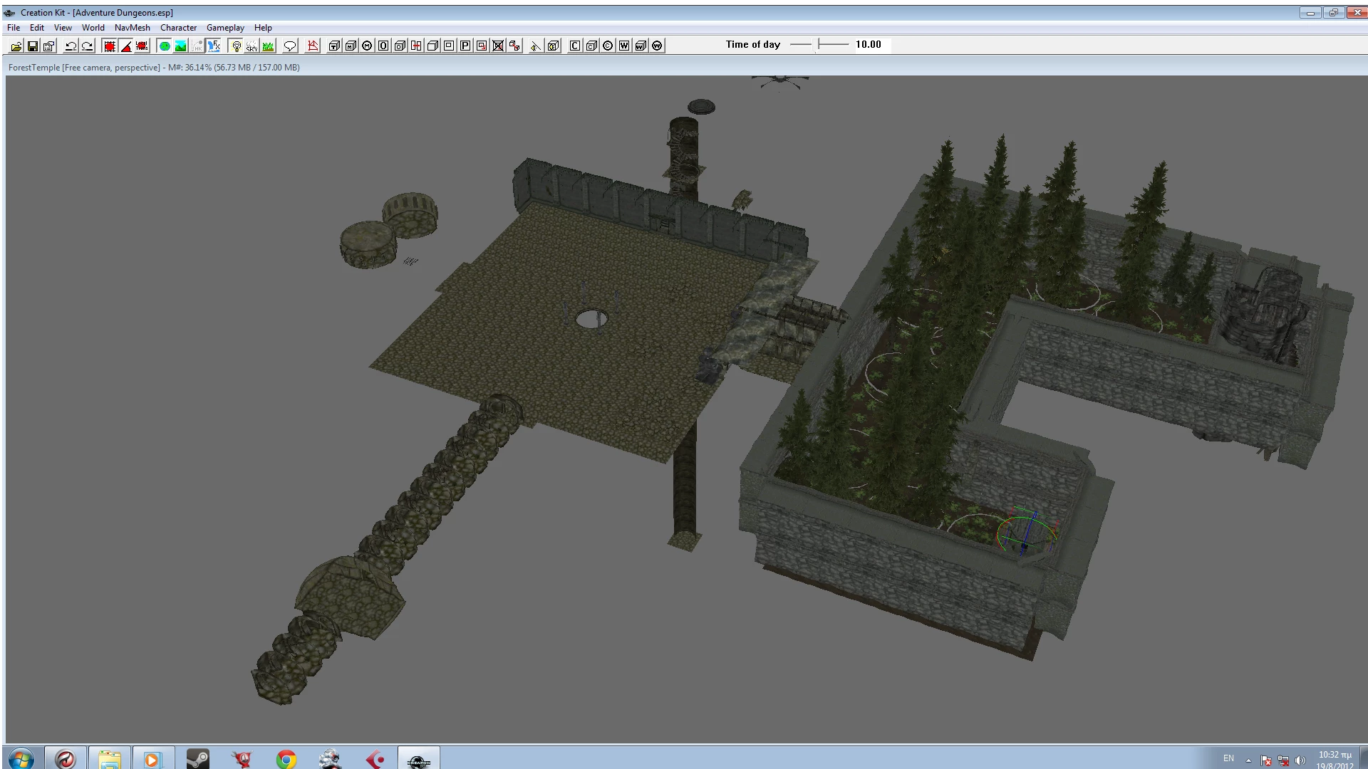Open Steam from the taskbar

pyautogui.click(x=197, y=759)
